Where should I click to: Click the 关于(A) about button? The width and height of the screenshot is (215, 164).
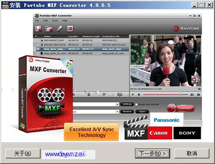[23, 153]
